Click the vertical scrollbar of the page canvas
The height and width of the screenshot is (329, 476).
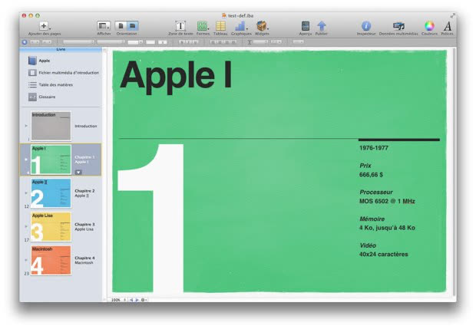click(x=454, y=171)
